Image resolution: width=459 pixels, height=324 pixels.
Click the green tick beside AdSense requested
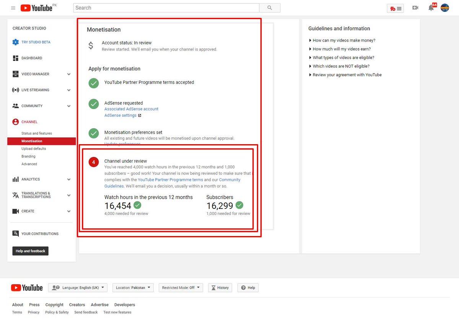pyautogui.click(x=94, y=104)
